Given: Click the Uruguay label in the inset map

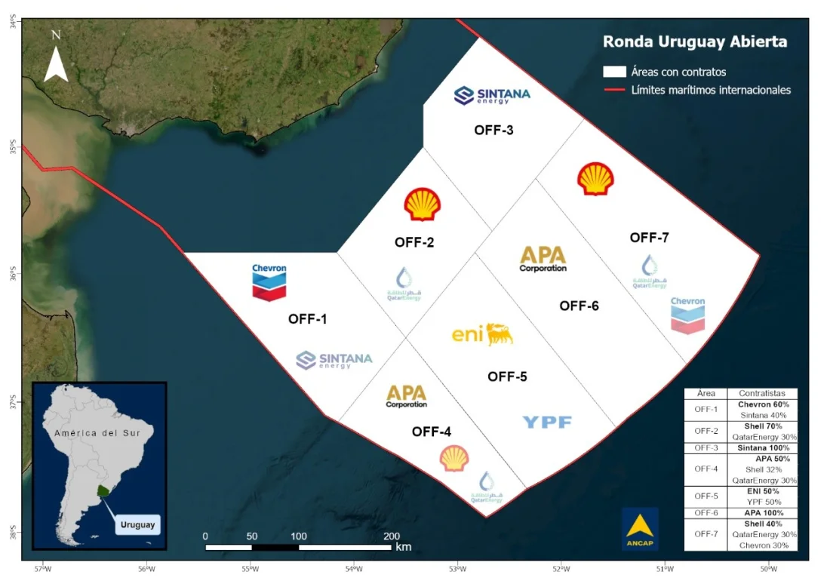Looking at the screenshot, I should [137, 524].
